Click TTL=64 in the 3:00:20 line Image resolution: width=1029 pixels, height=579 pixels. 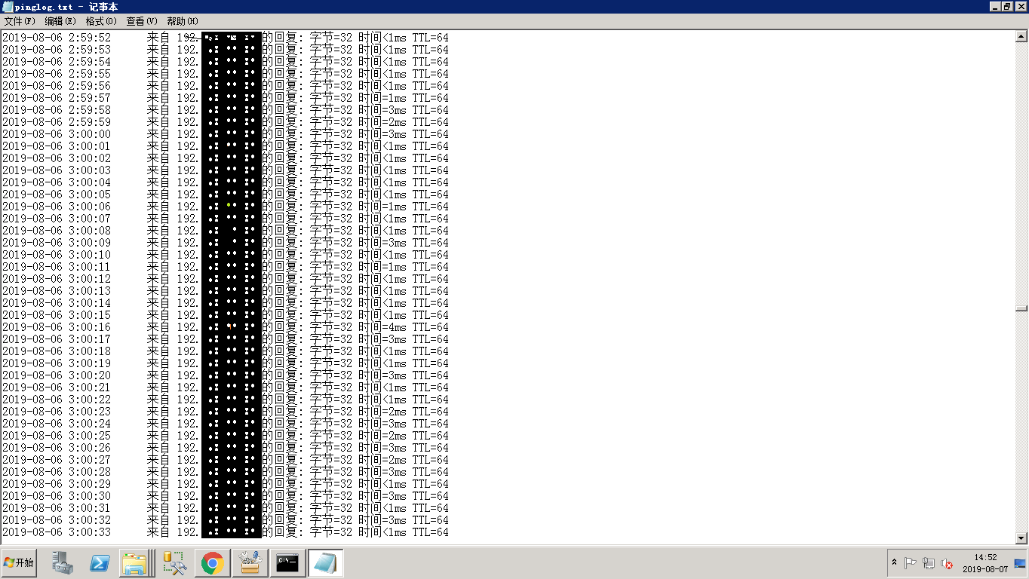click(x=431, y=375)
